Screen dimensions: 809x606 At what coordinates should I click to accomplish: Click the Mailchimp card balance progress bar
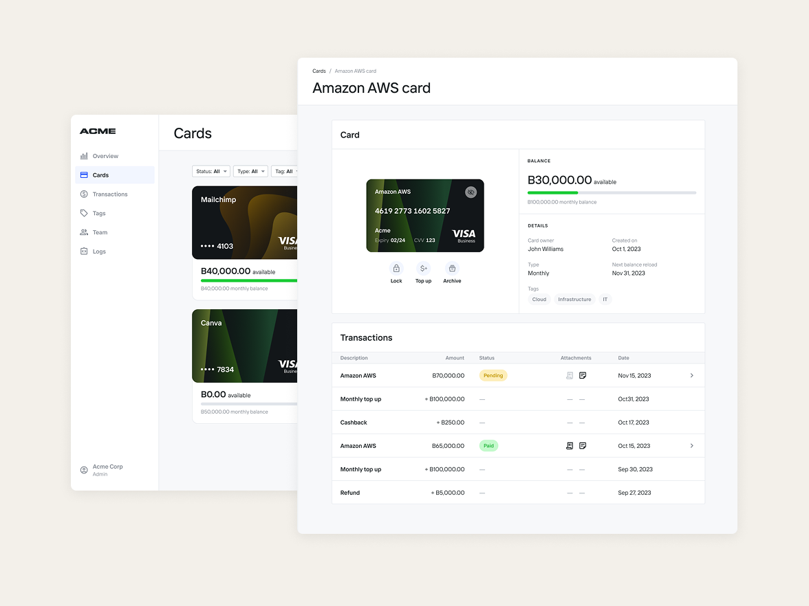[249, 280]
